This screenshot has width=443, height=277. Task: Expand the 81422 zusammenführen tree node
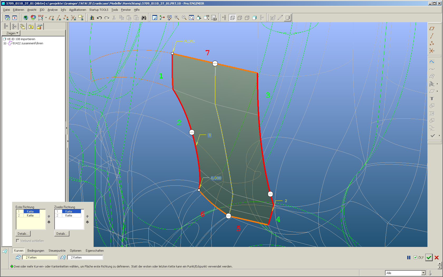coord(5,44)
